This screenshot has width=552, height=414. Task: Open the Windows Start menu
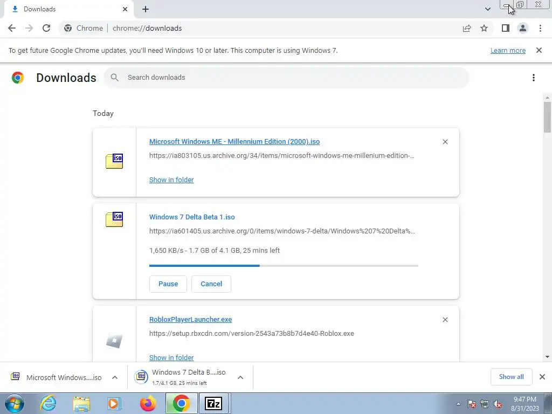[x=15, y=403]
